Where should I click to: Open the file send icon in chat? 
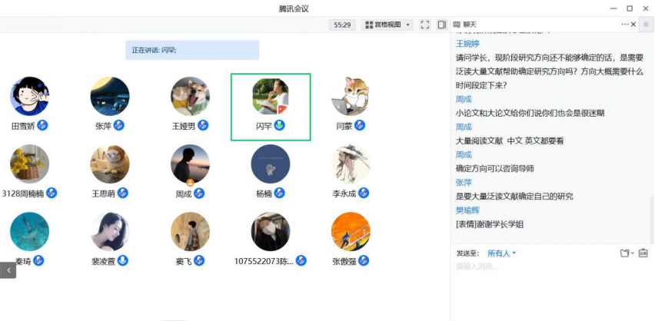point(627,253)
